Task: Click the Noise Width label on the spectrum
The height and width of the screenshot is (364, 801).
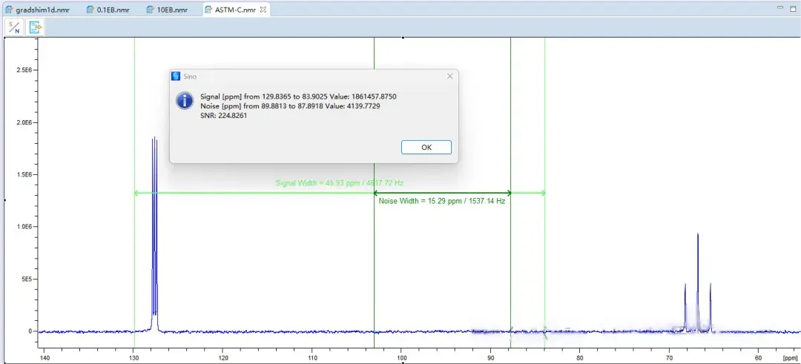Action: click(442, 201)
